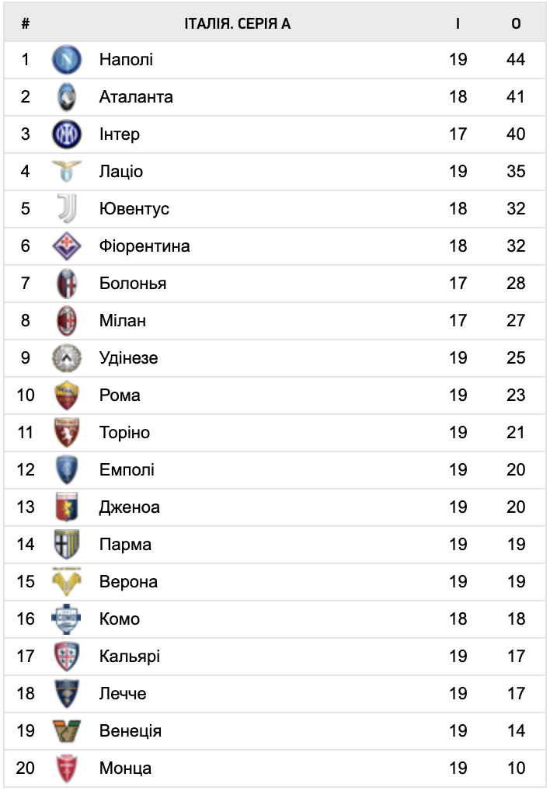Select the Inter Milan crest icon

[x=67, y=134]
